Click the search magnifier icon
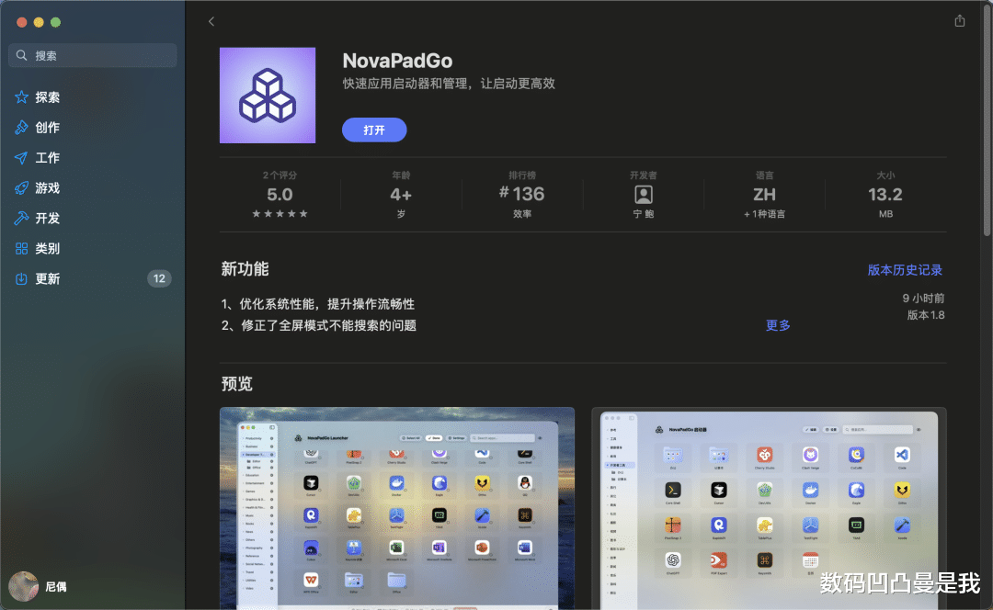 tap(21, 56)
